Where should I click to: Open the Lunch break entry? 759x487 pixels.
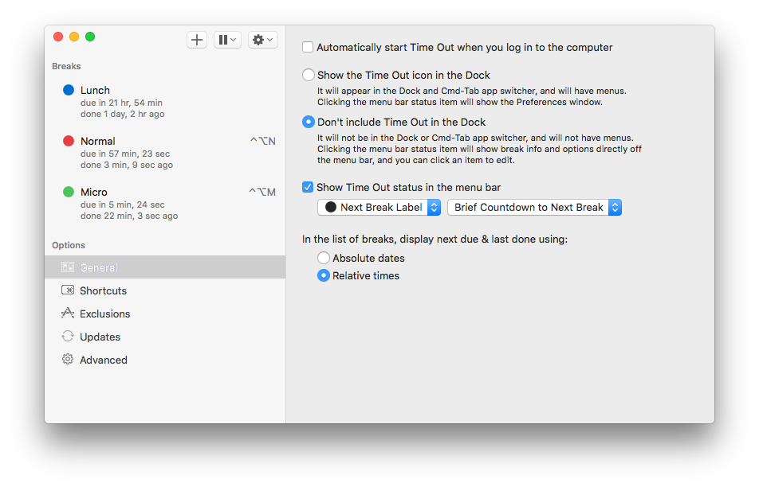pyautogui.click(x=164, y=102)
